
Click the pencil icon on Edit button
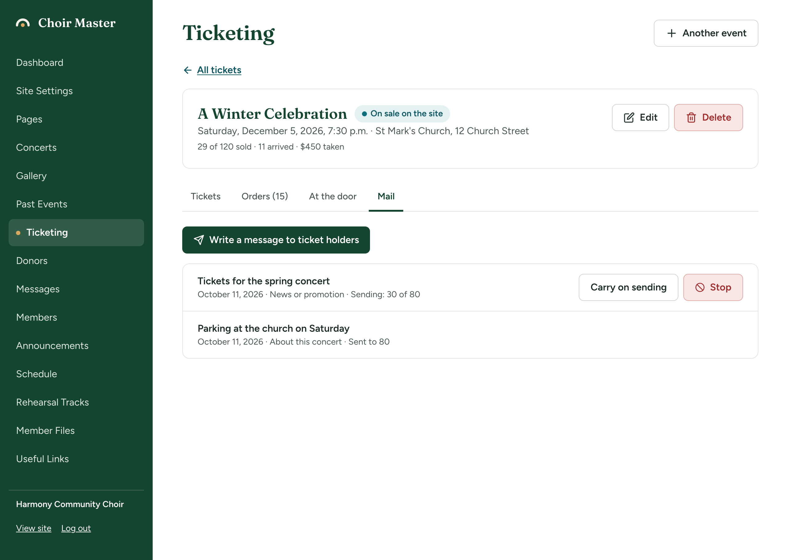(629, 118)
